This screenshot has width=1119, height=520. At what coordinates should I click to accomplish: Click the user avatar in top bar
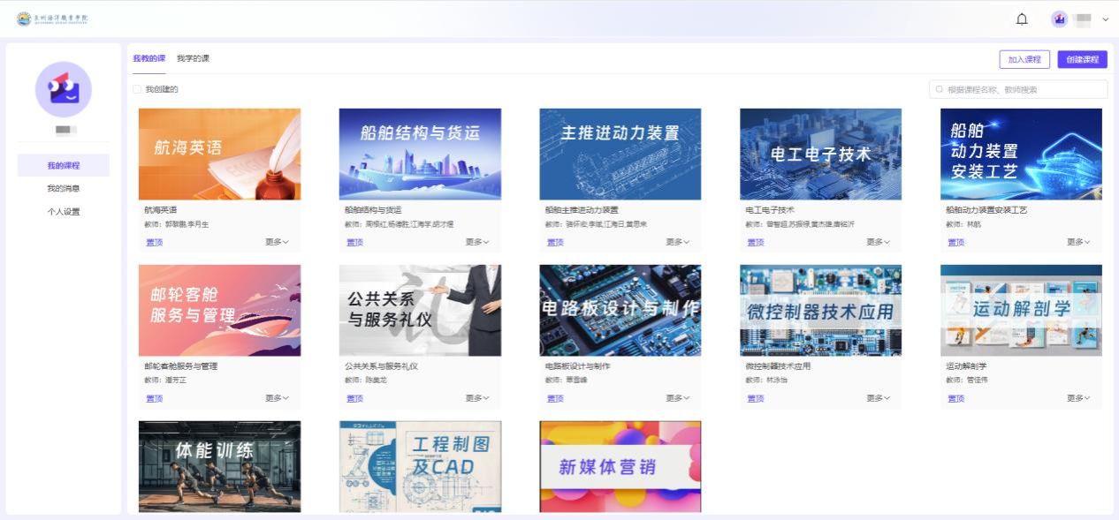[x=1059, y=19]
